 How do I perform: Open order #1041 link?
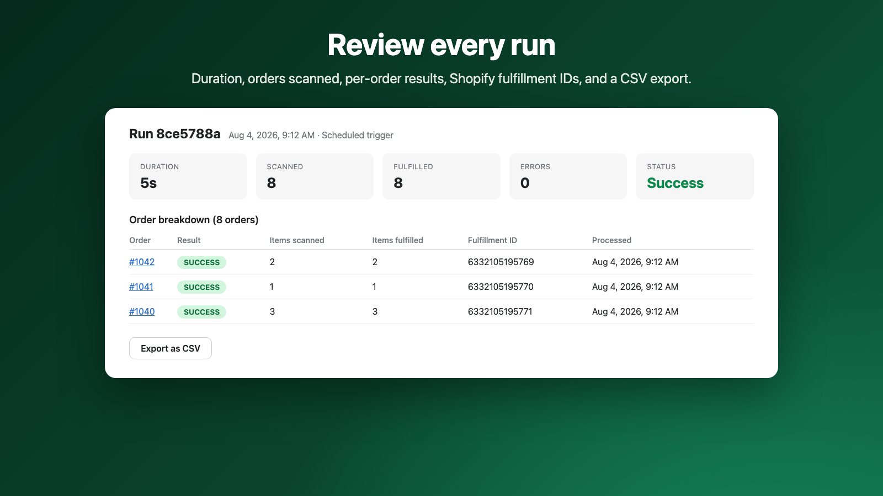click(x=141, y=287)
